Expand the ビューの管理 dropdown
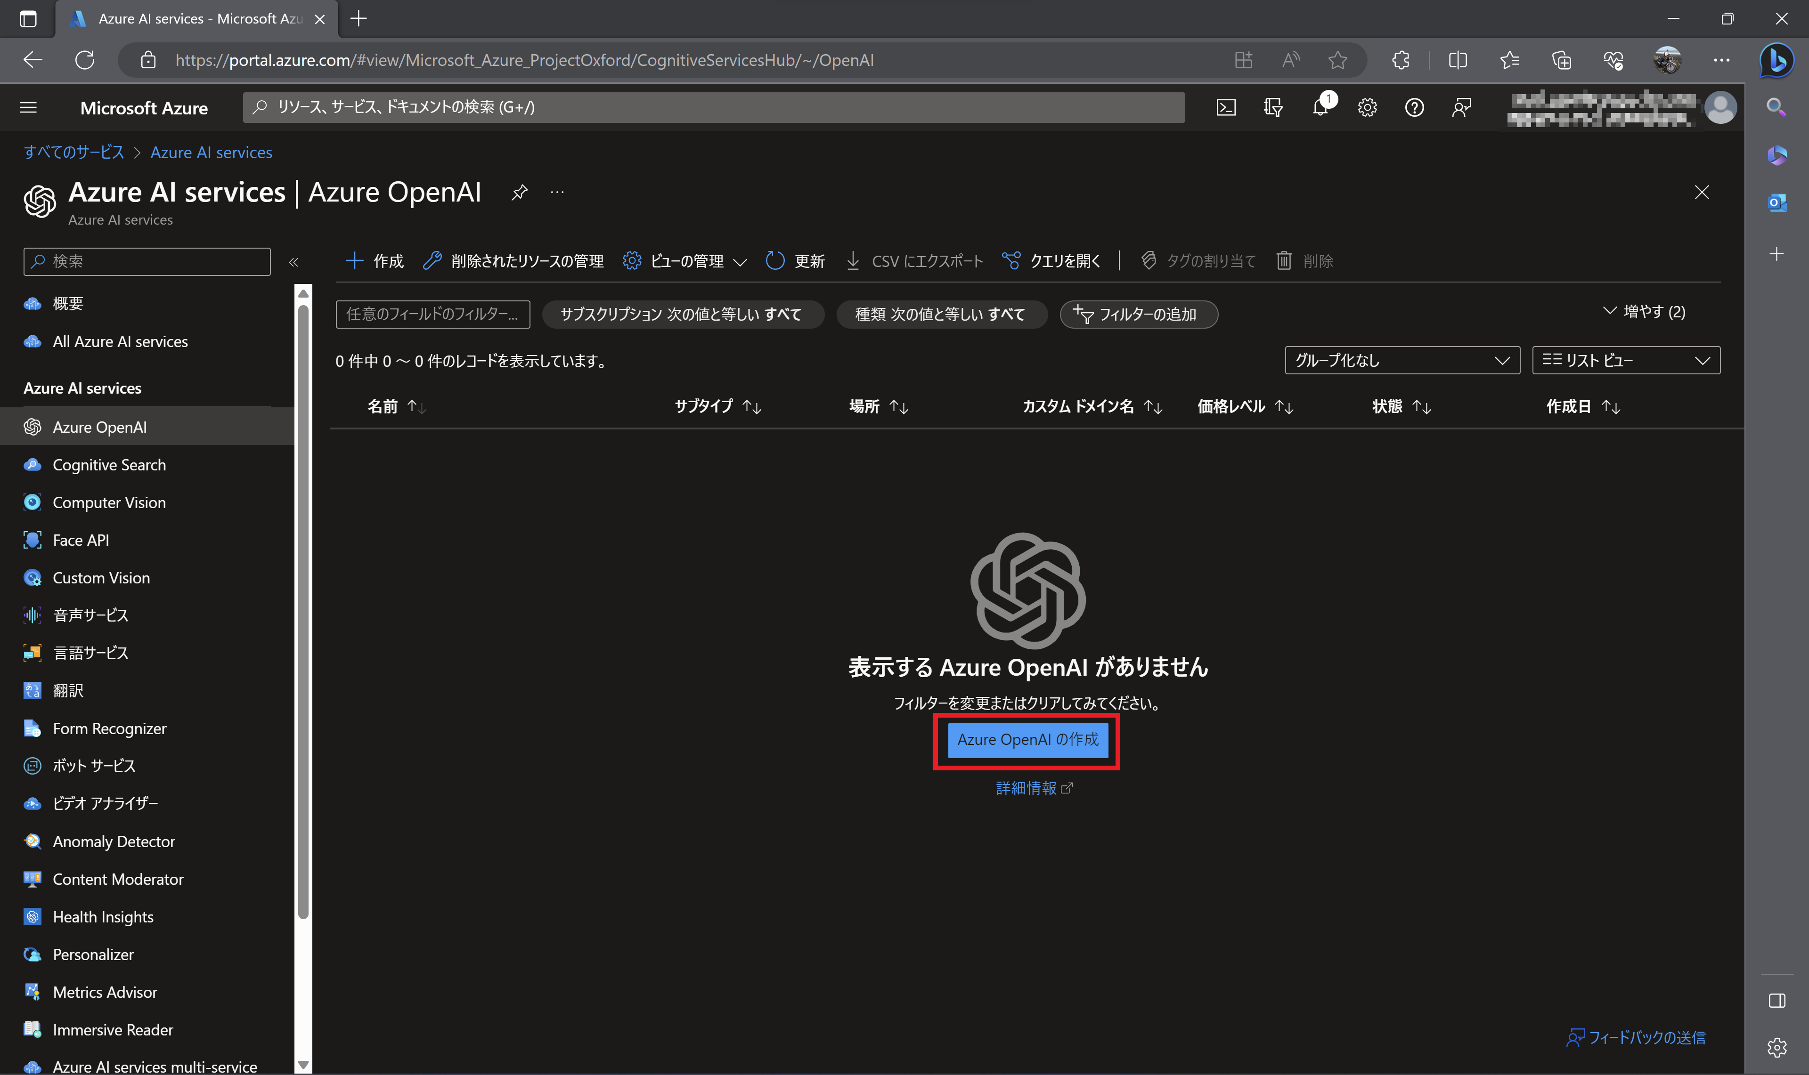 pyautogui.click(x=685, y=261)
